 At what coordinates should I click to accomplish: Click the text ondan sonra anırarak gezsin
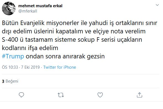click(65, 56)
